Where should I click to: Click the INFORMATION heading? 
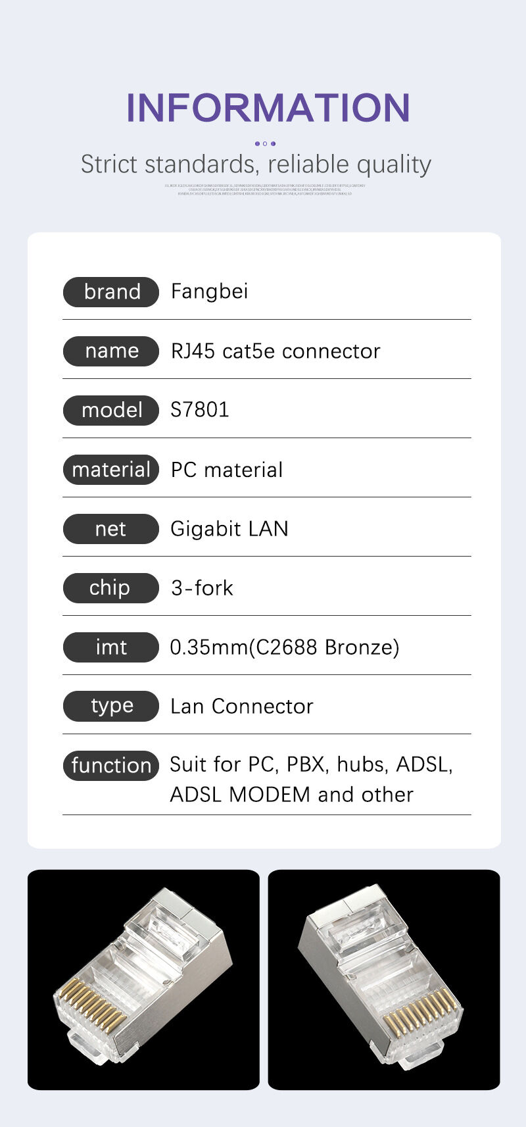[268, 107]
